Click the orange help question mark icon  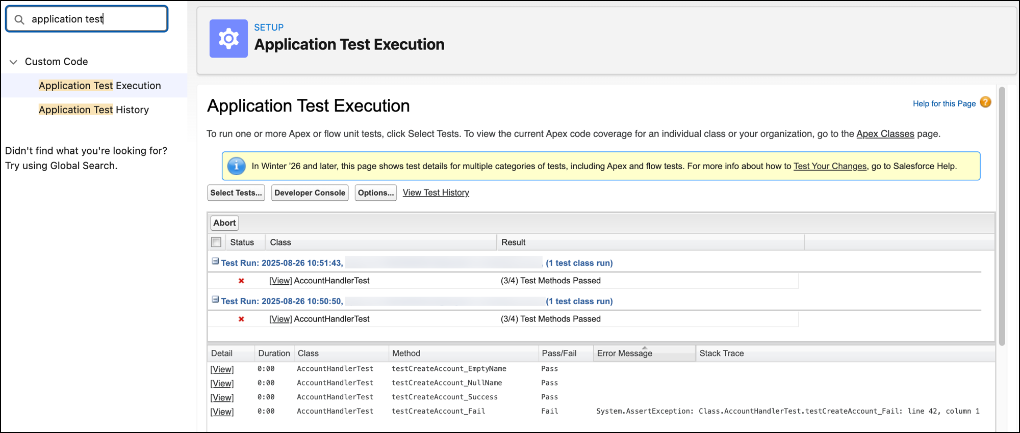(x=985, y=102)
